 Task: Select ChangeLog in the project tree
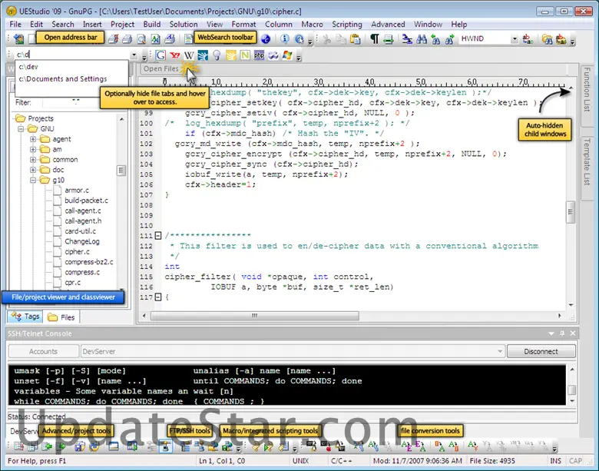81,241
